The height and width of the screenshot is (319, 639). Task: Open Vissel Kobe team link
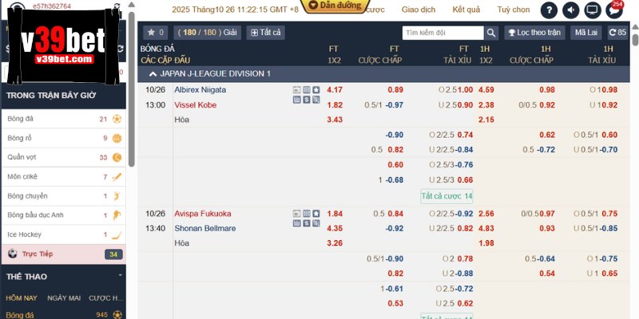click(195, 105)
